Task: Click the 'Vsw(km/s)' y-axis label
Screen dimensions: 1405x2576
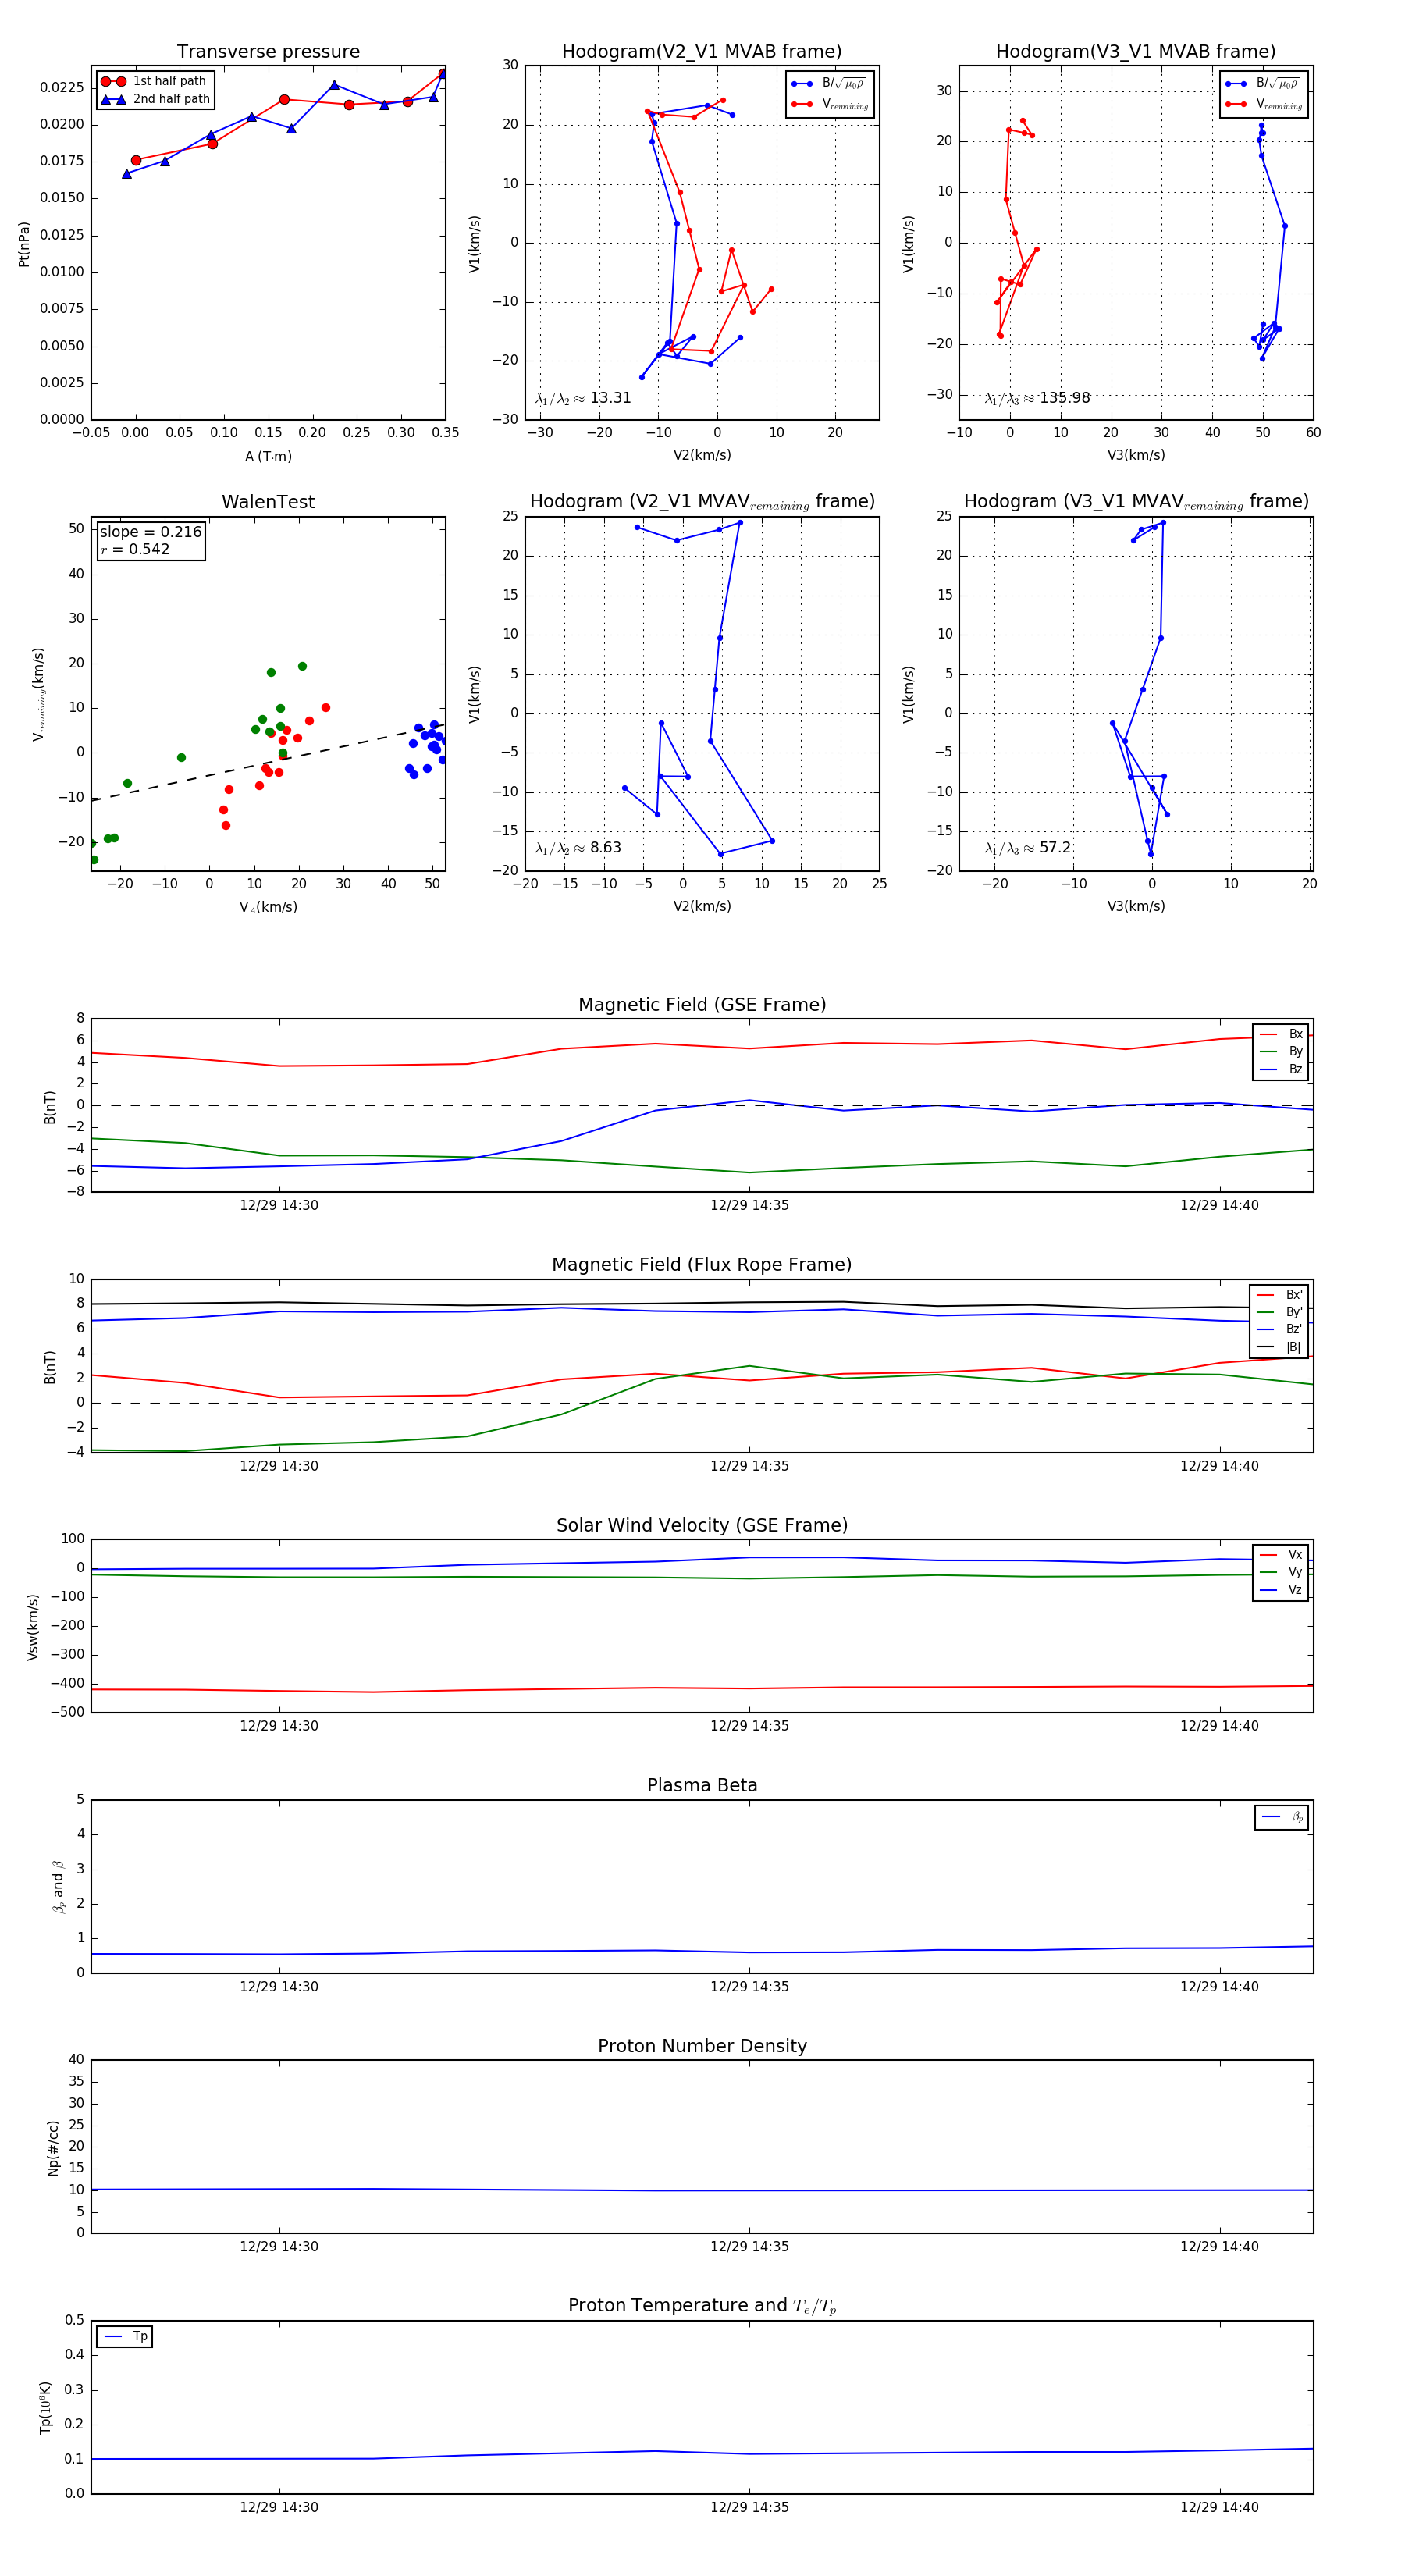Action: point(33,1628)
